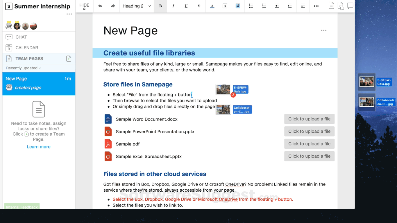
Task: Open the comments bubble icon
Action: pos(350,6)
